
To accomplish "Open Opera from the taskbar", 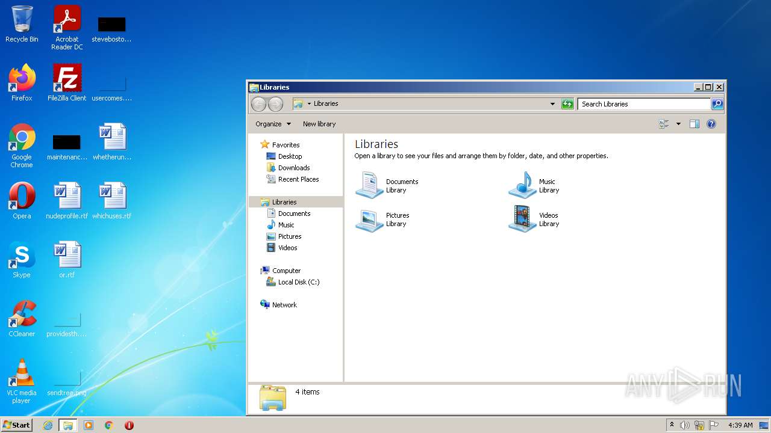I will click(129, 425).
